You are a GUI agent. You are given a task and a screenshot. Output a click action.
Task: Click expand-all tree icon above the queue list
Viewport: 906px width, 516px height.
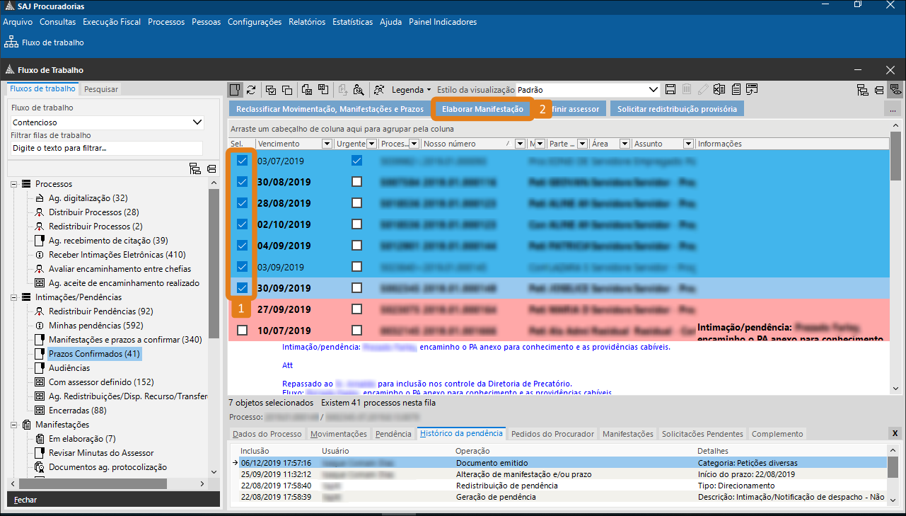[x=195, y=168]
